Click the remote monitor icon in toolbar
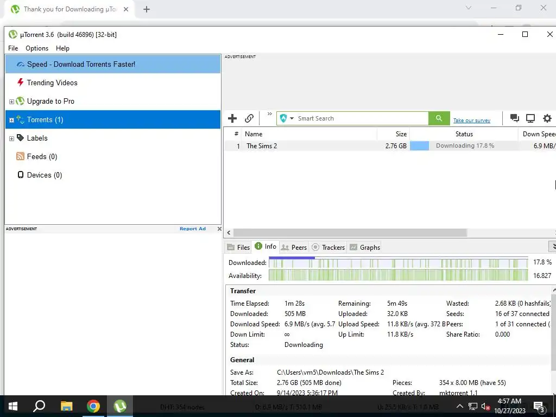556x417 pixels. [530, 118]
